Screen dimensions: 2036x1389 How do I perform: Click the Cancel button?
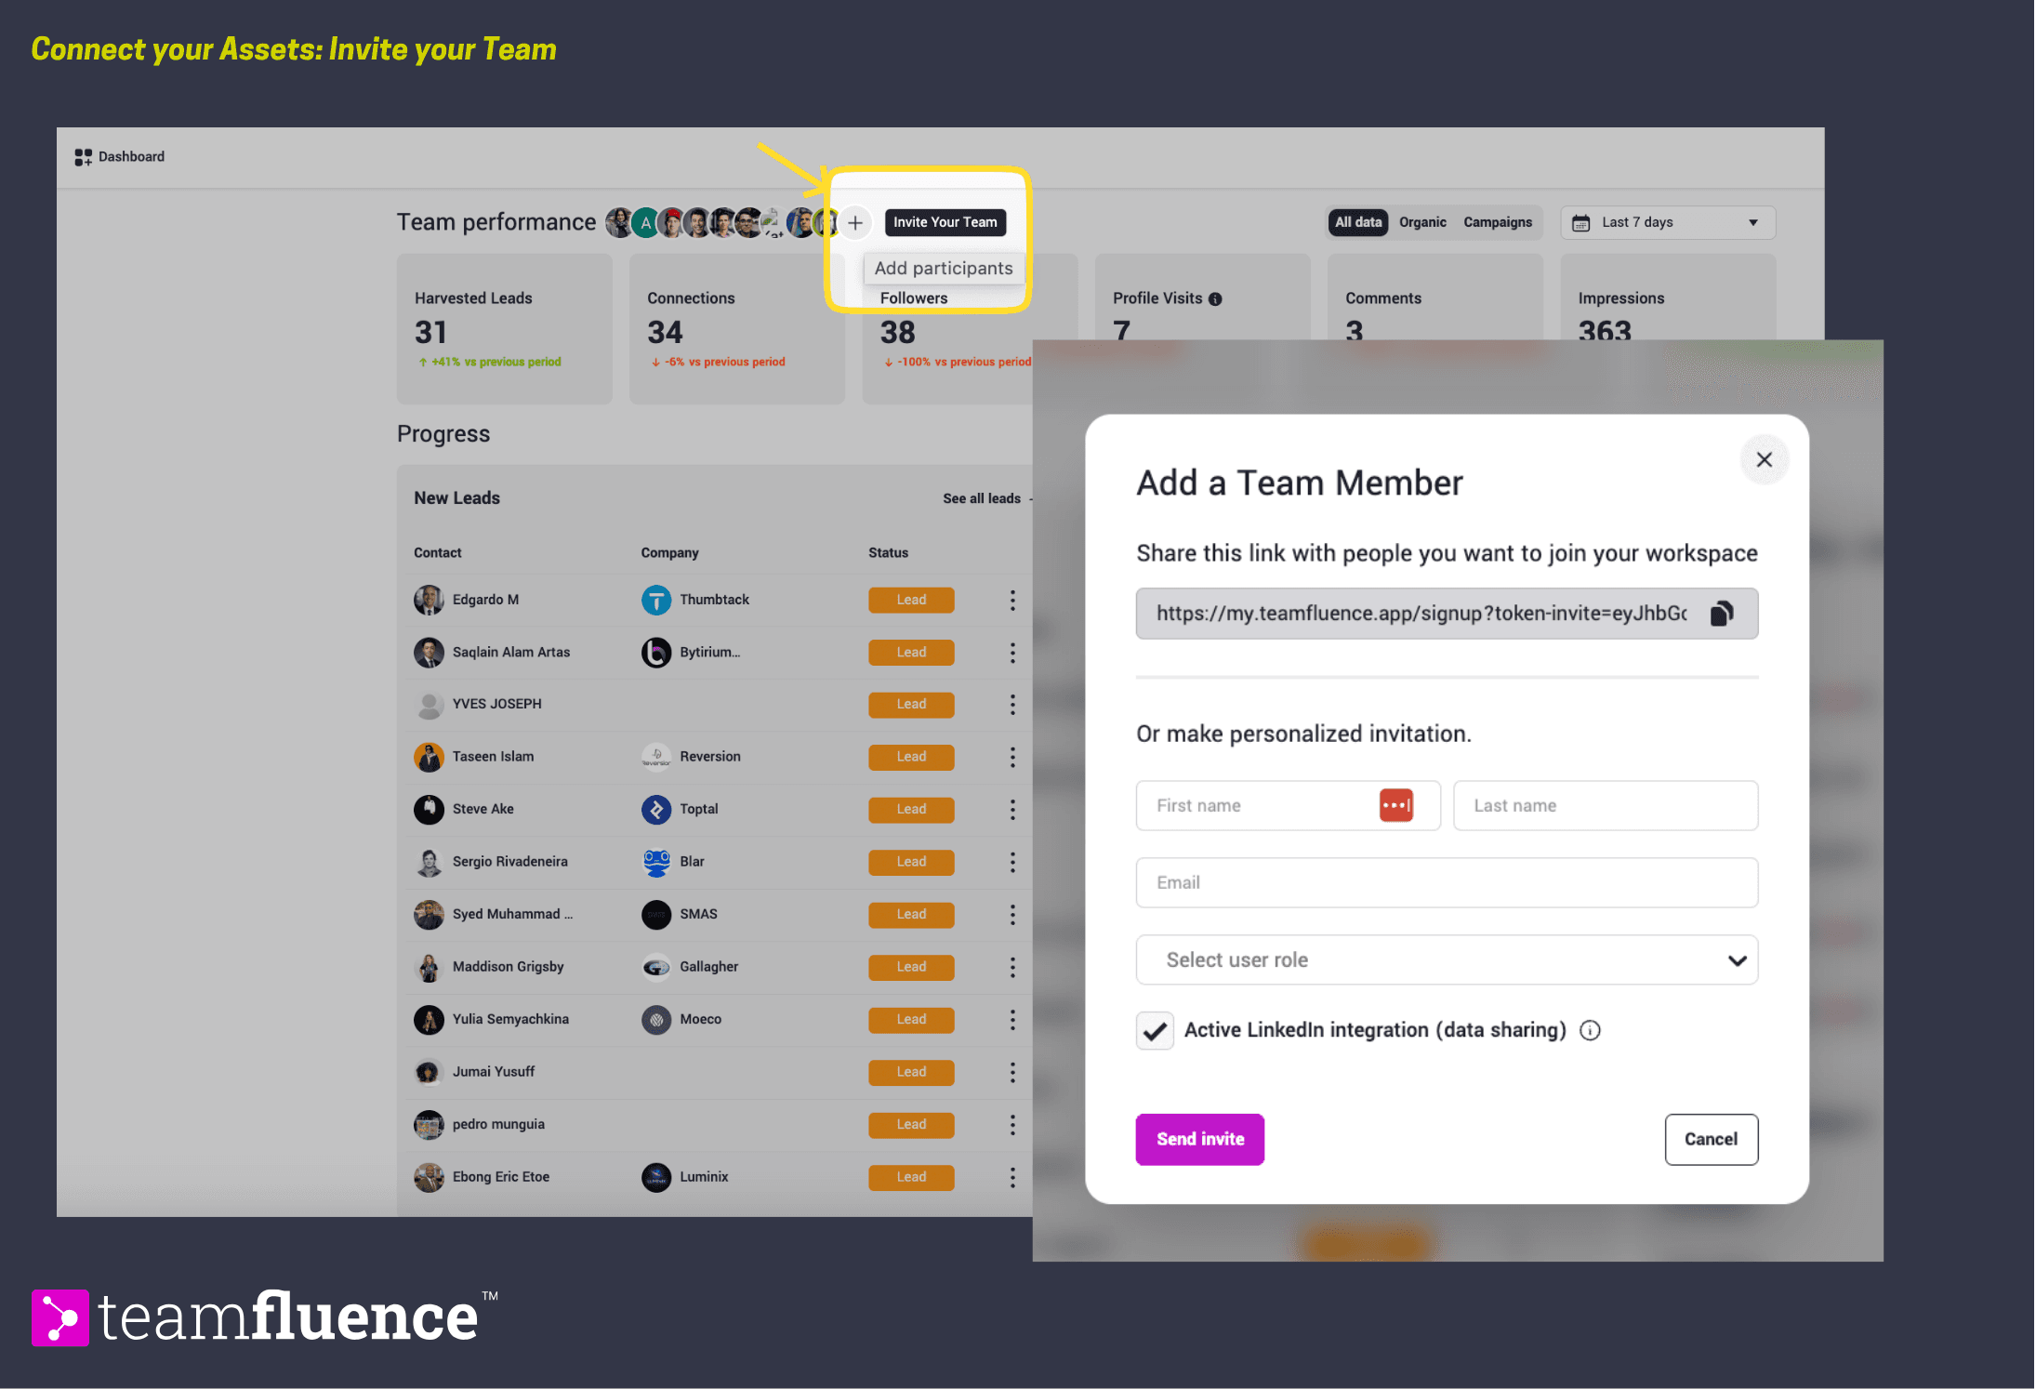tap(1711, 1140)
